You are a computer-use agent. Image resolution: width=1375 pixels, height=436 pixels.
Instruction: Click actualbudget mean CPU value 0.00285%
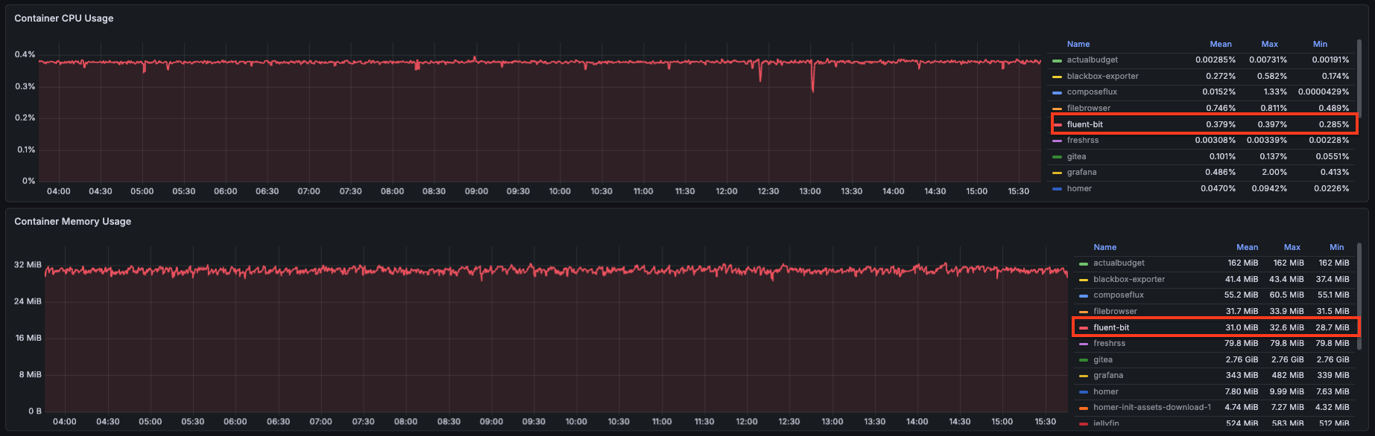pos(1216,60)
